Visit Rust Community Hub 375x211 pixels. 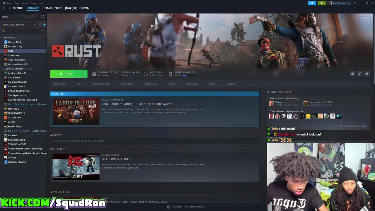pos(101,84)
